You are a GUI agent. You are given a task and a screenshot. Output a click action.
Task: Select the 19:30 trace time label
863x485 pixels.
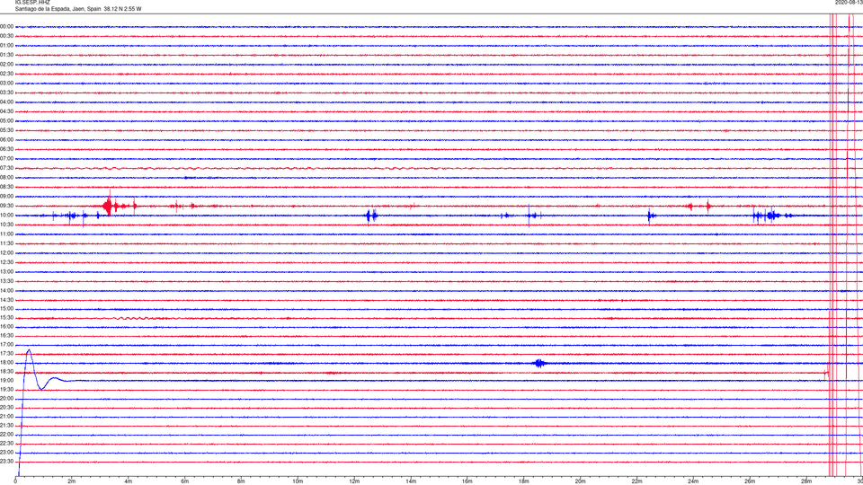tap(6, 389)
